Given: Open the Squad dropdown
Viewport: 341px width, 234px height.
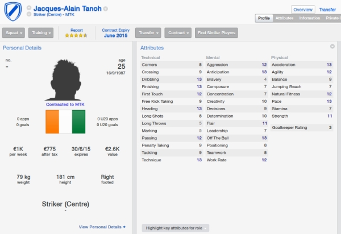Looking at the screenshot, I should coord(13,33).
